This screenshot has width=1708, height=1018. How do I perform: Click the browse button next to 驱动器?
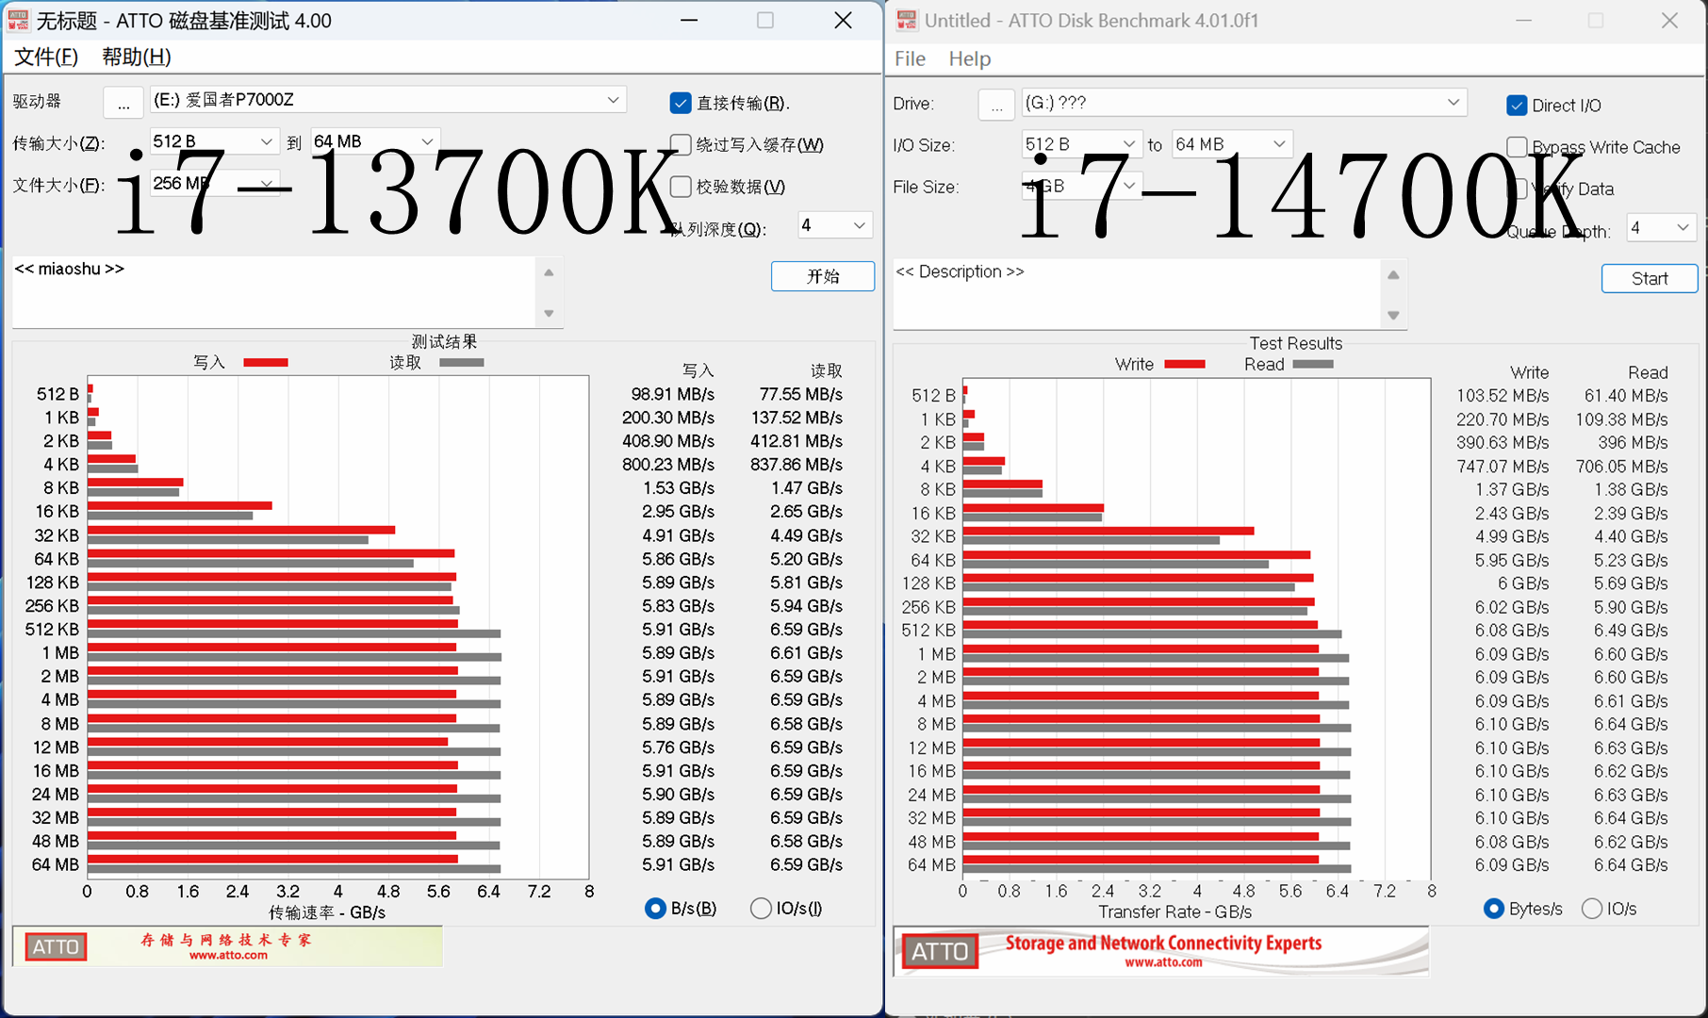[x=123, y=102]
